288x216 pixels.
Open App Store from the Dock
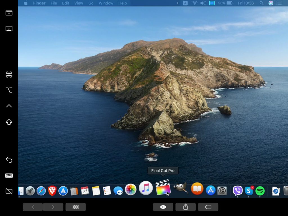210,190
